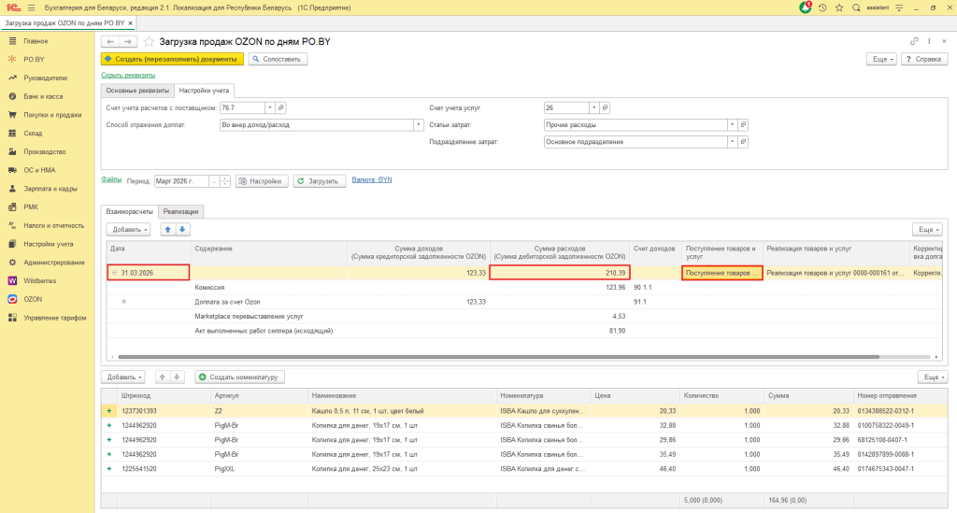Open the account 76.7 dropdown arrow
This screenshot has height=513, width=957.
click(x=270, y=107)
